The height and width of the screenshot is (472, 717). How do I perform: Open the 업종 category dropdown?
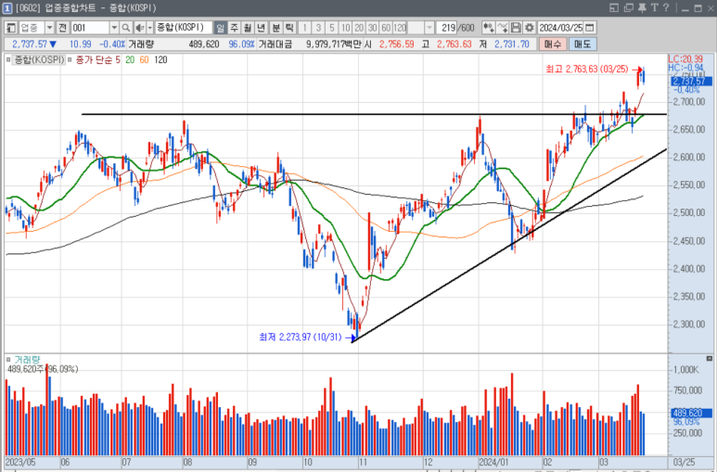click(49, 28)
